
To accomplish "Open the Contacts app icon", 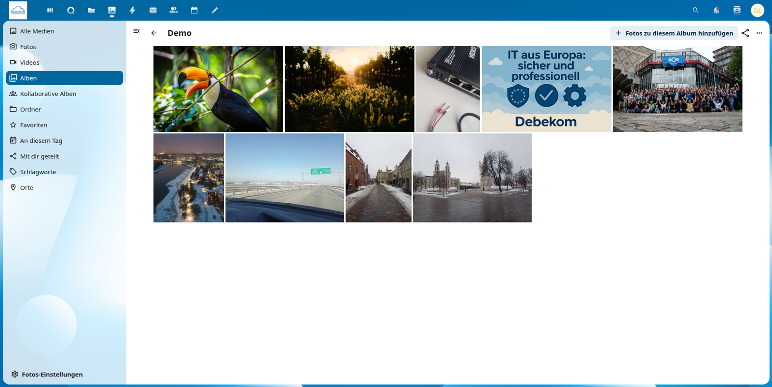I will 174,10.
